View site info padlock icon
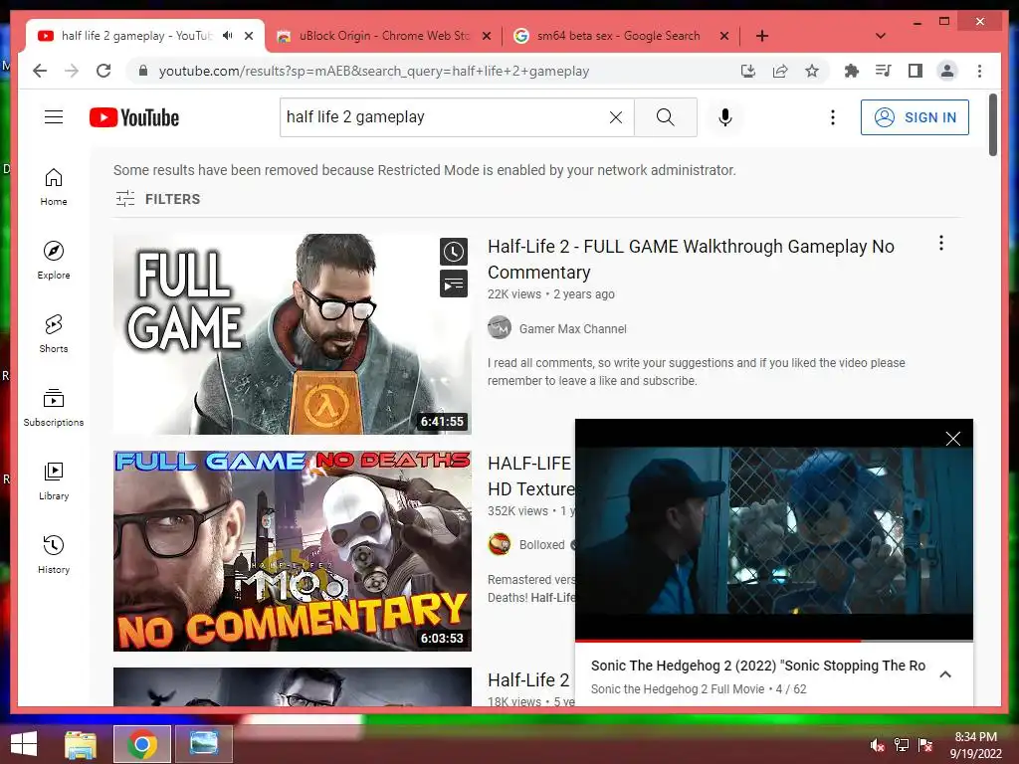The image size is (1019, 764). (x=143, y=71)
